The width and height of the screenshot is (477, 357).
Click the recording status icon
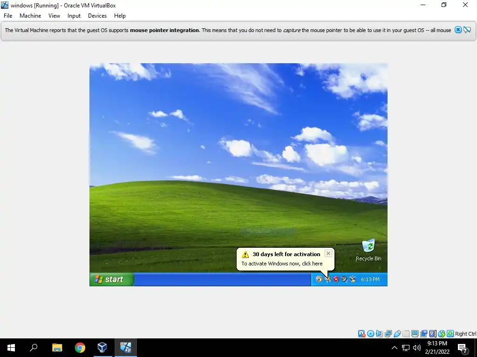423,334
